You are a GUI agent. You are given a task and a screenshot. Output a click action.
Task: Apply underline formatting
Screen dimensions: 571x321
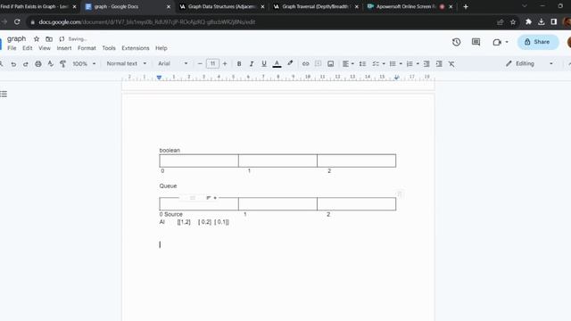(264, 63)
